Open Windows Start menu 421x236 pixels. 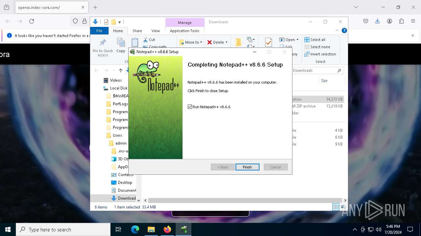[x=8, y=229]
